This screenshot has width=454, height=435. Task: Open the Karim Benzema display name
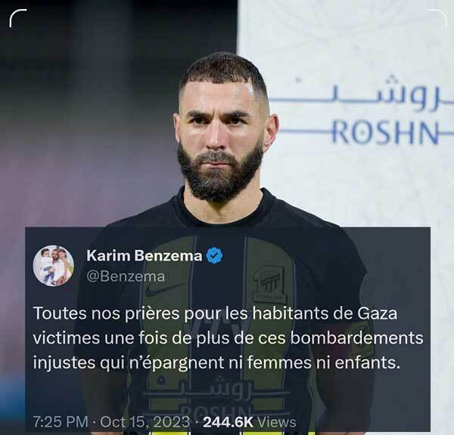point(145,256)
